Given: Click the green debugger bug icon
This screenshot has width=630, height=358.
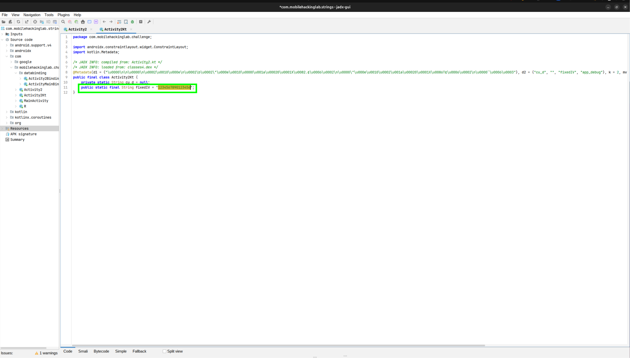Looking at the screenshot, I should click(x=132, y=22).
